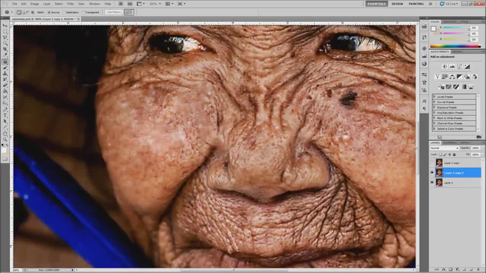The height and width of the screenshot is (273, 486).
Task: Pick a color from the spectrum ramp
Action: coord(455,46)
